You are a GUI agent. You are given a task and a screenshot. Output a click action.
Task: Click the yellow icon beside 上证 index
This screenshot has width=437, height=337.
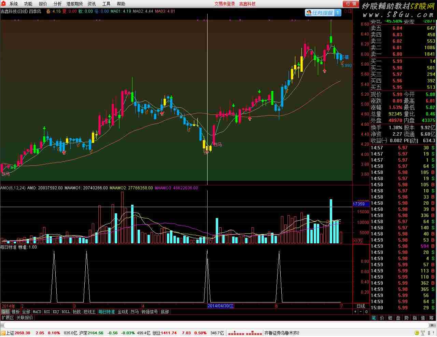[x=3, y=333]
